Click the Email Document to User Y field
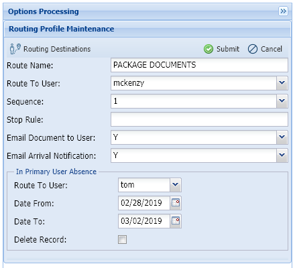The height and width of the screenshot is (268, 295). [x=194, y=137]
